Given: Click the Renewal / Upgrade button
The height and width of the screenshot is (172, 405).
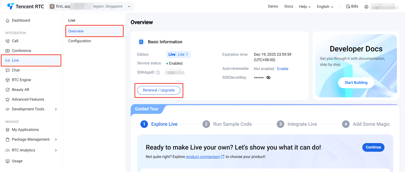Looking at the screenshot, I should click(x=159, y=90).
